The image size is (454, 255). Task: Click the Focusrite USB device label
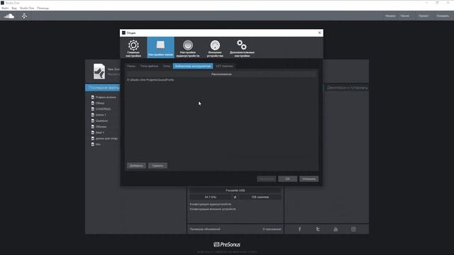235,191
